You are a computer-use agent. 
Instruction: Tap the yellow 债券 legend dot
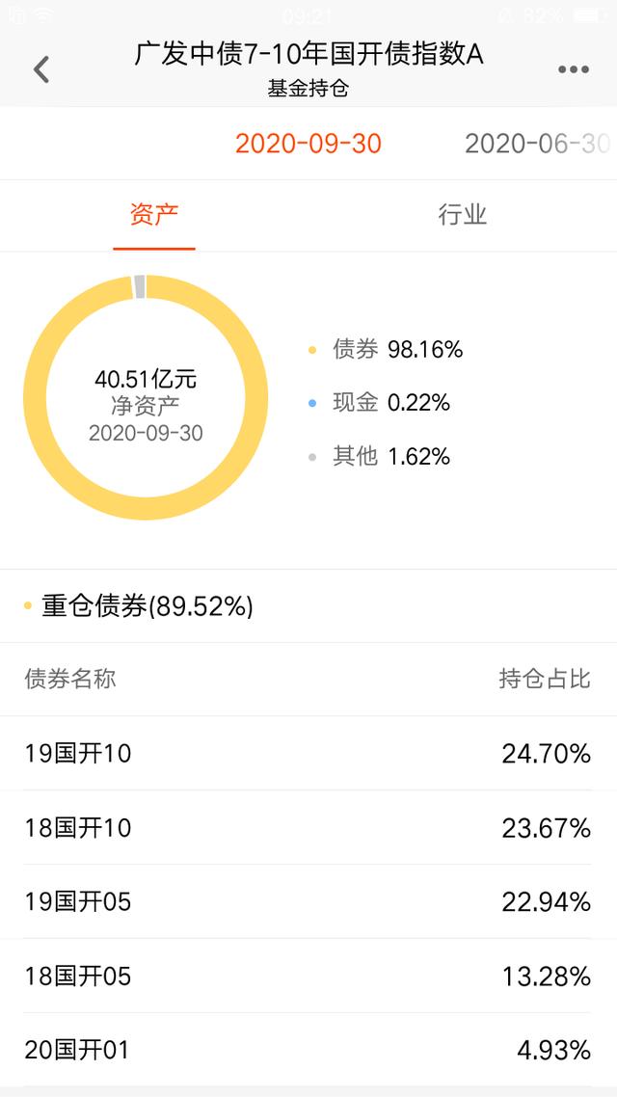[x=312, y=350]
